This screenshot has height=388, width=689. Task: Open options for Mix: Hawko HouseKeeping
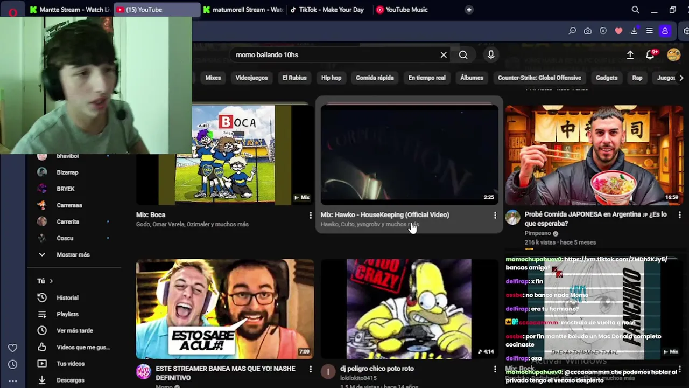coord(495,215)
